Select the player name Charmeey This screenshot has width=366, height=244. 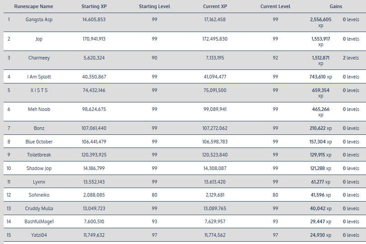click(39, 58)
